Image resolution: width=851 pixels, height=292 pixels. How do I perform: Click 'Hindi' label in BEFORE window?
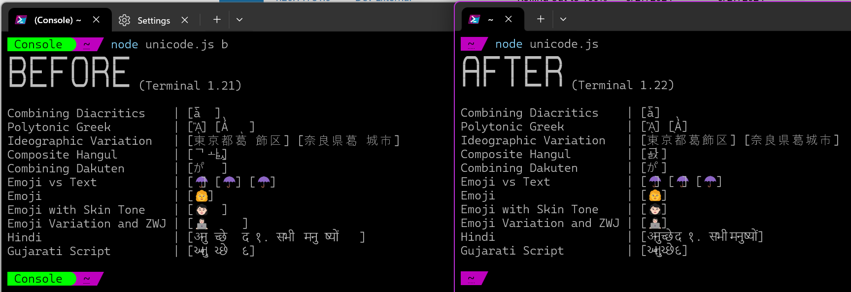25,237
